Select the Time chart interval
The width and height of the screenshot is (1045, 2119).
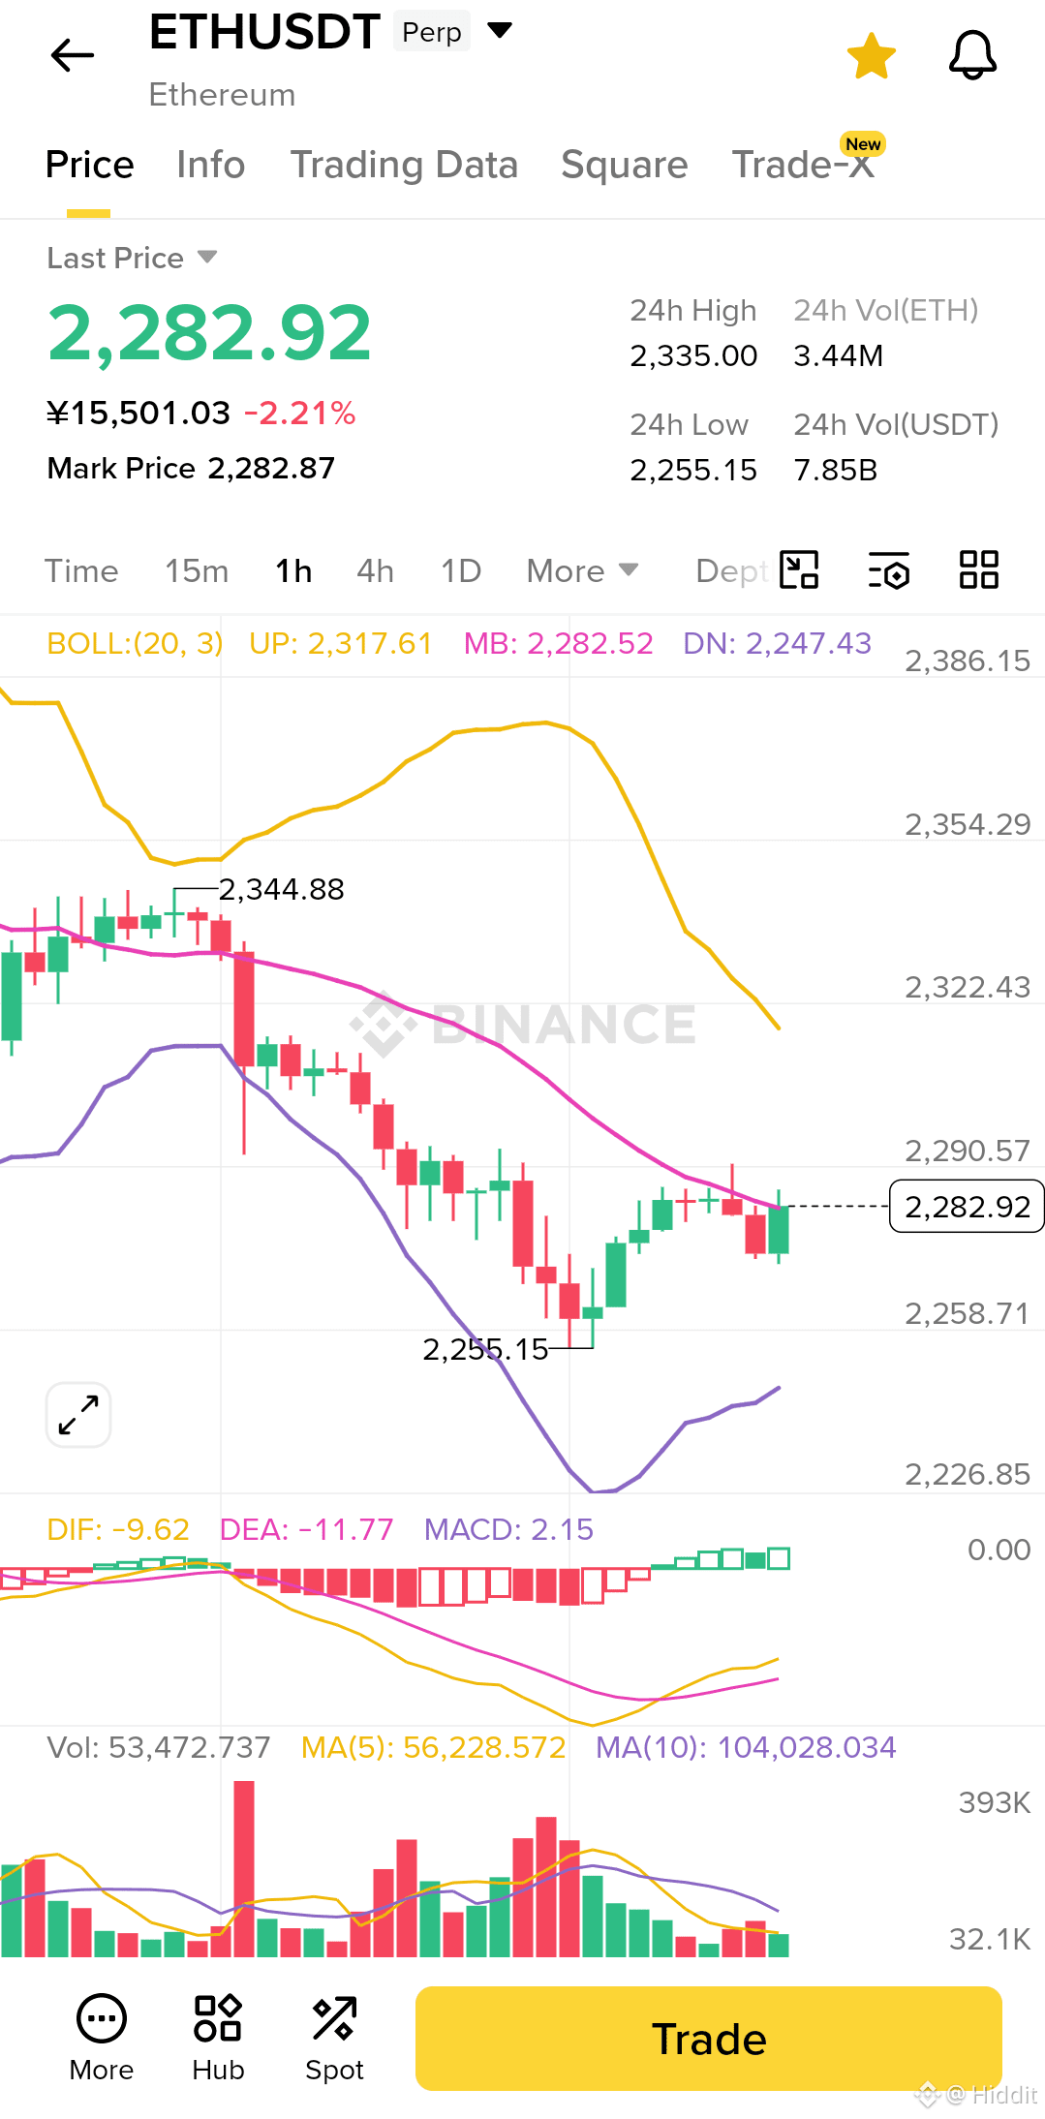coord(81,571)
